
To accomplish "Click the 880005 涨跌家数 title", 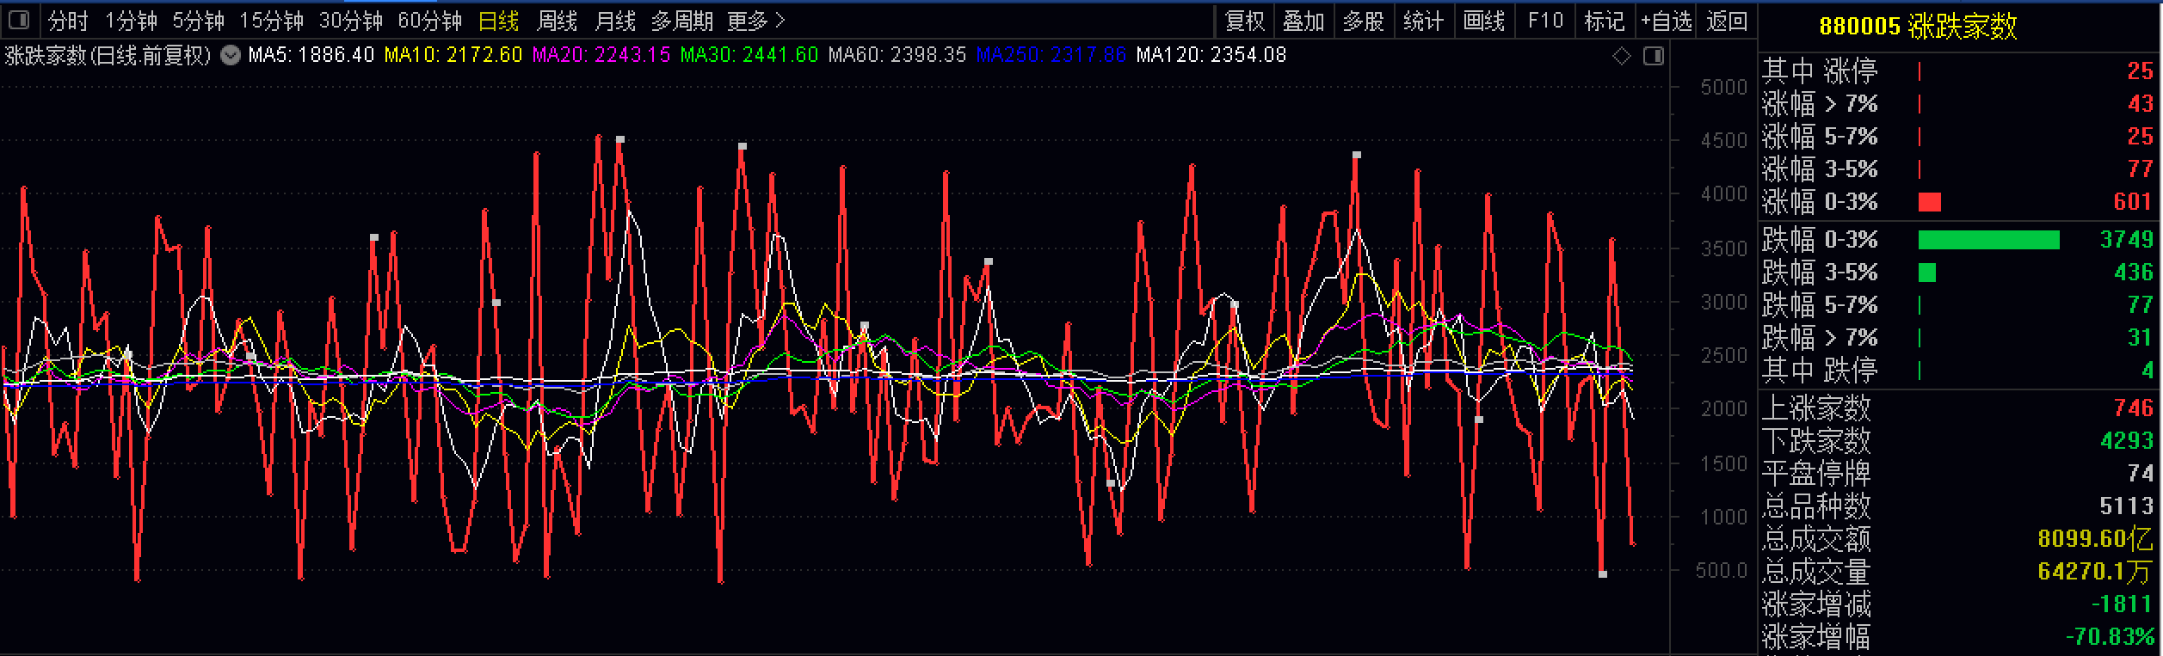I will tap(1918, 27).
